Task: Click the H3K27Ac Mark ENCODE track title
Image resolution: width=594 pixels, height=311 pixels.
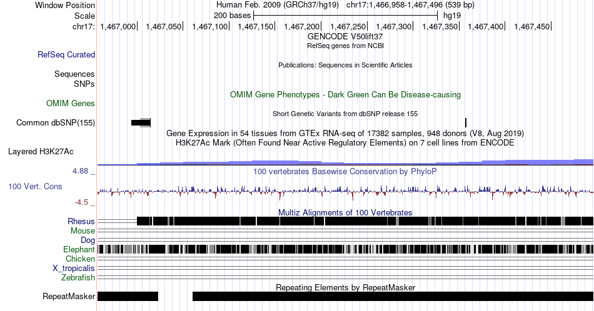Action: pos(345,142)
